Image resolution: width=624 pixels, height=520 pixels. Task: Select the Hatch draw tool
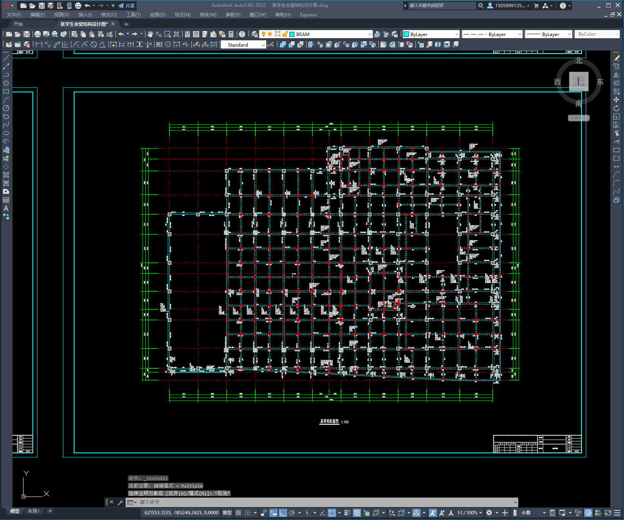point(6,175)
